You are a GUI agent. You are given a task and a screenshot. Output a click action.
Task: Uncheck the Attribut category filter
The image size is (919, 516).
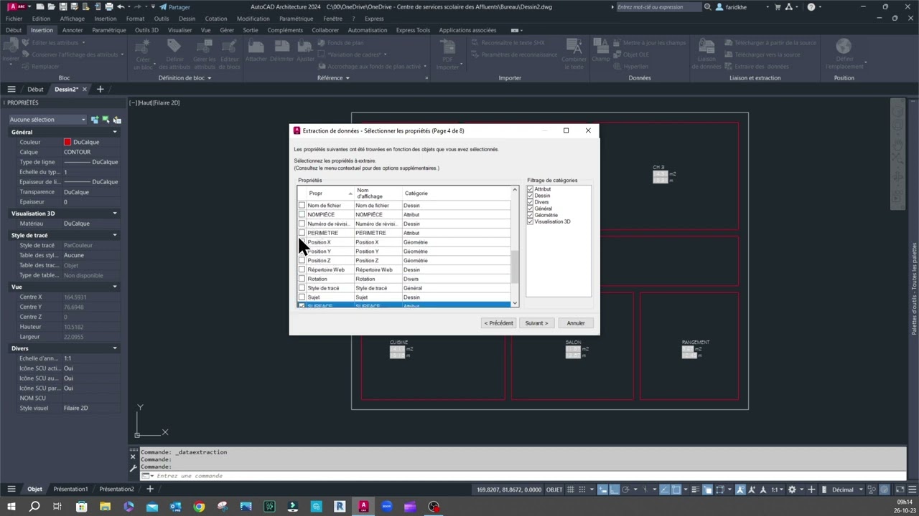531,189
